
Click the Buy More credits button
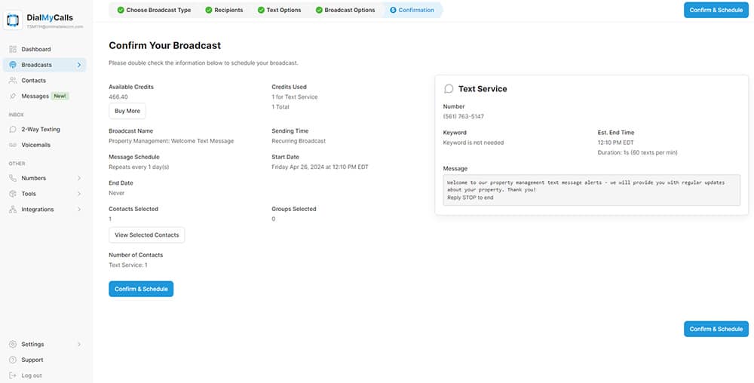point(127,111)
